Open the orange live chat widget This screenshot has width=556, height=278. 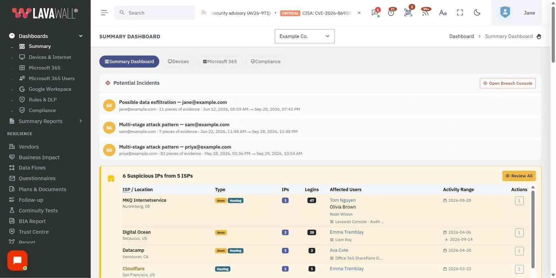[17, 261]
